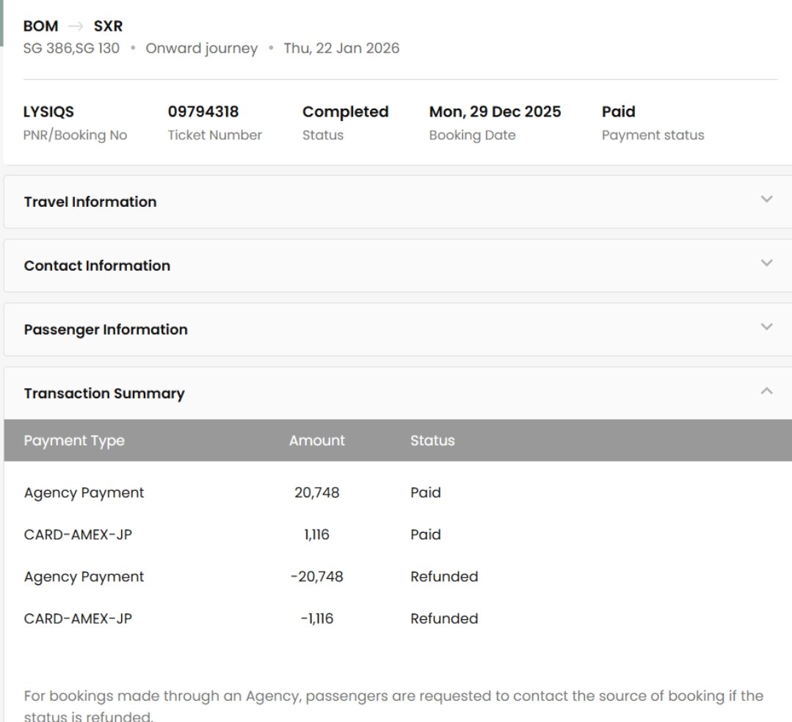Image resolution: width=792 pixels, height=722 pixels.
Task: Click travel date Thu, 22 Jan 2026
Action: click(x=341, y=48)
